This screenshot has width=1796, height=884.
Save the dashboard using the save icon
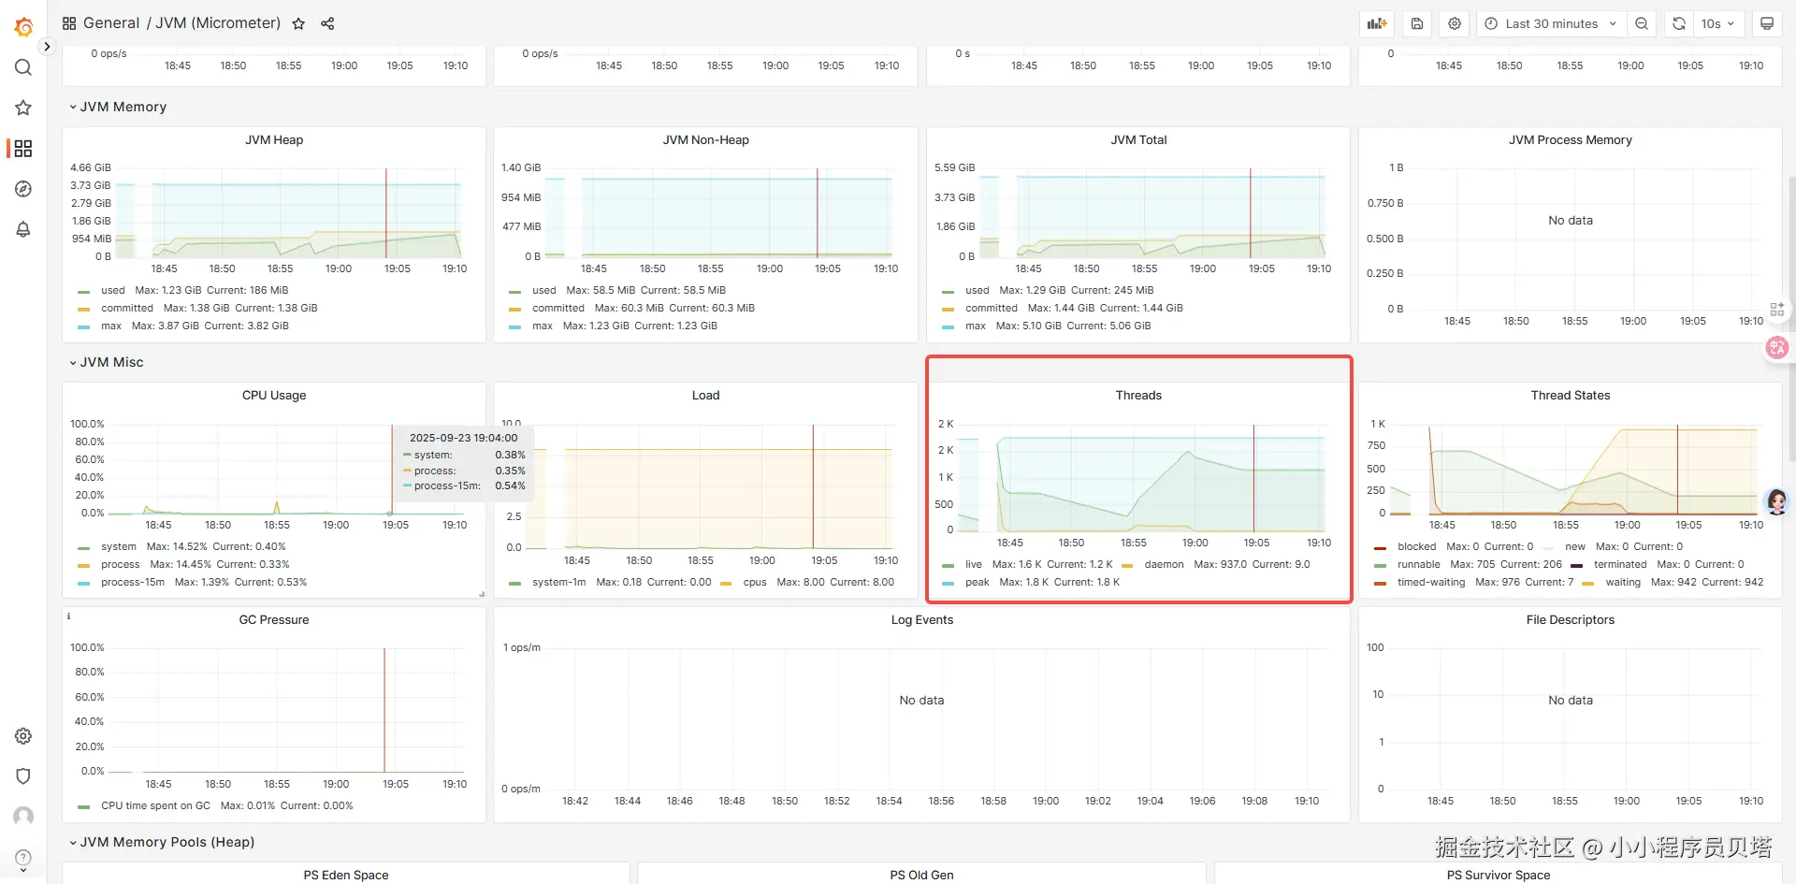1417,23
